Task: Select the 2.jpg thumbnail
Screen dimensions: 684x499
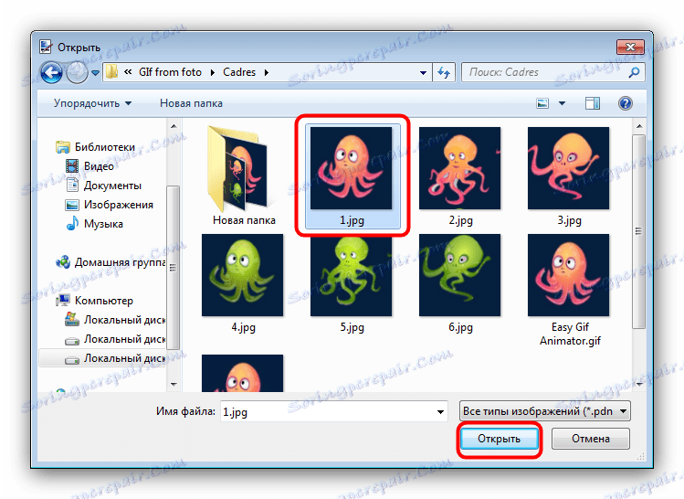Action: (x=460, y=168)
